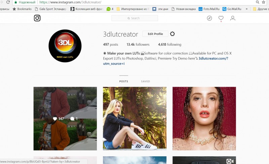
Task: Click the Instagram camera logo
Action: tap(37, 18)
